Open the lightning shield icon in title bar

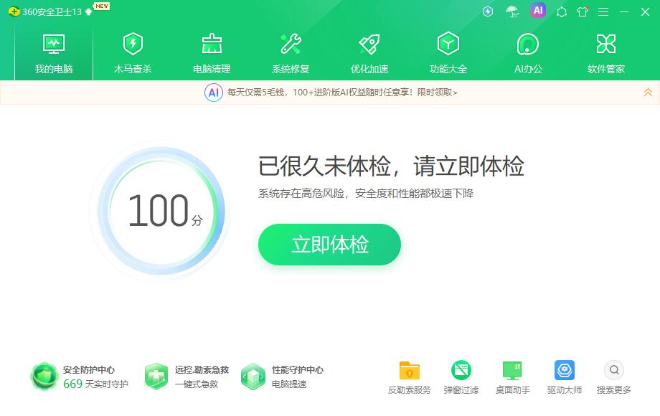point(487,11)
